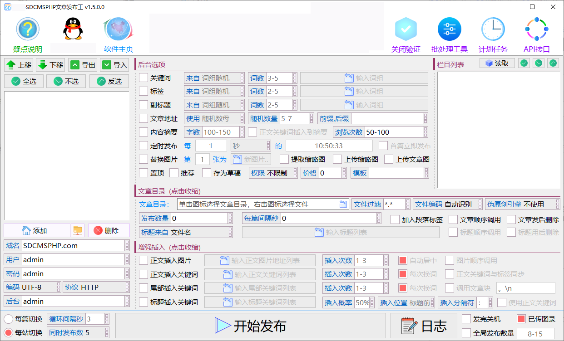Open the 秒 time unit dropdown

[x=251, y=146]
